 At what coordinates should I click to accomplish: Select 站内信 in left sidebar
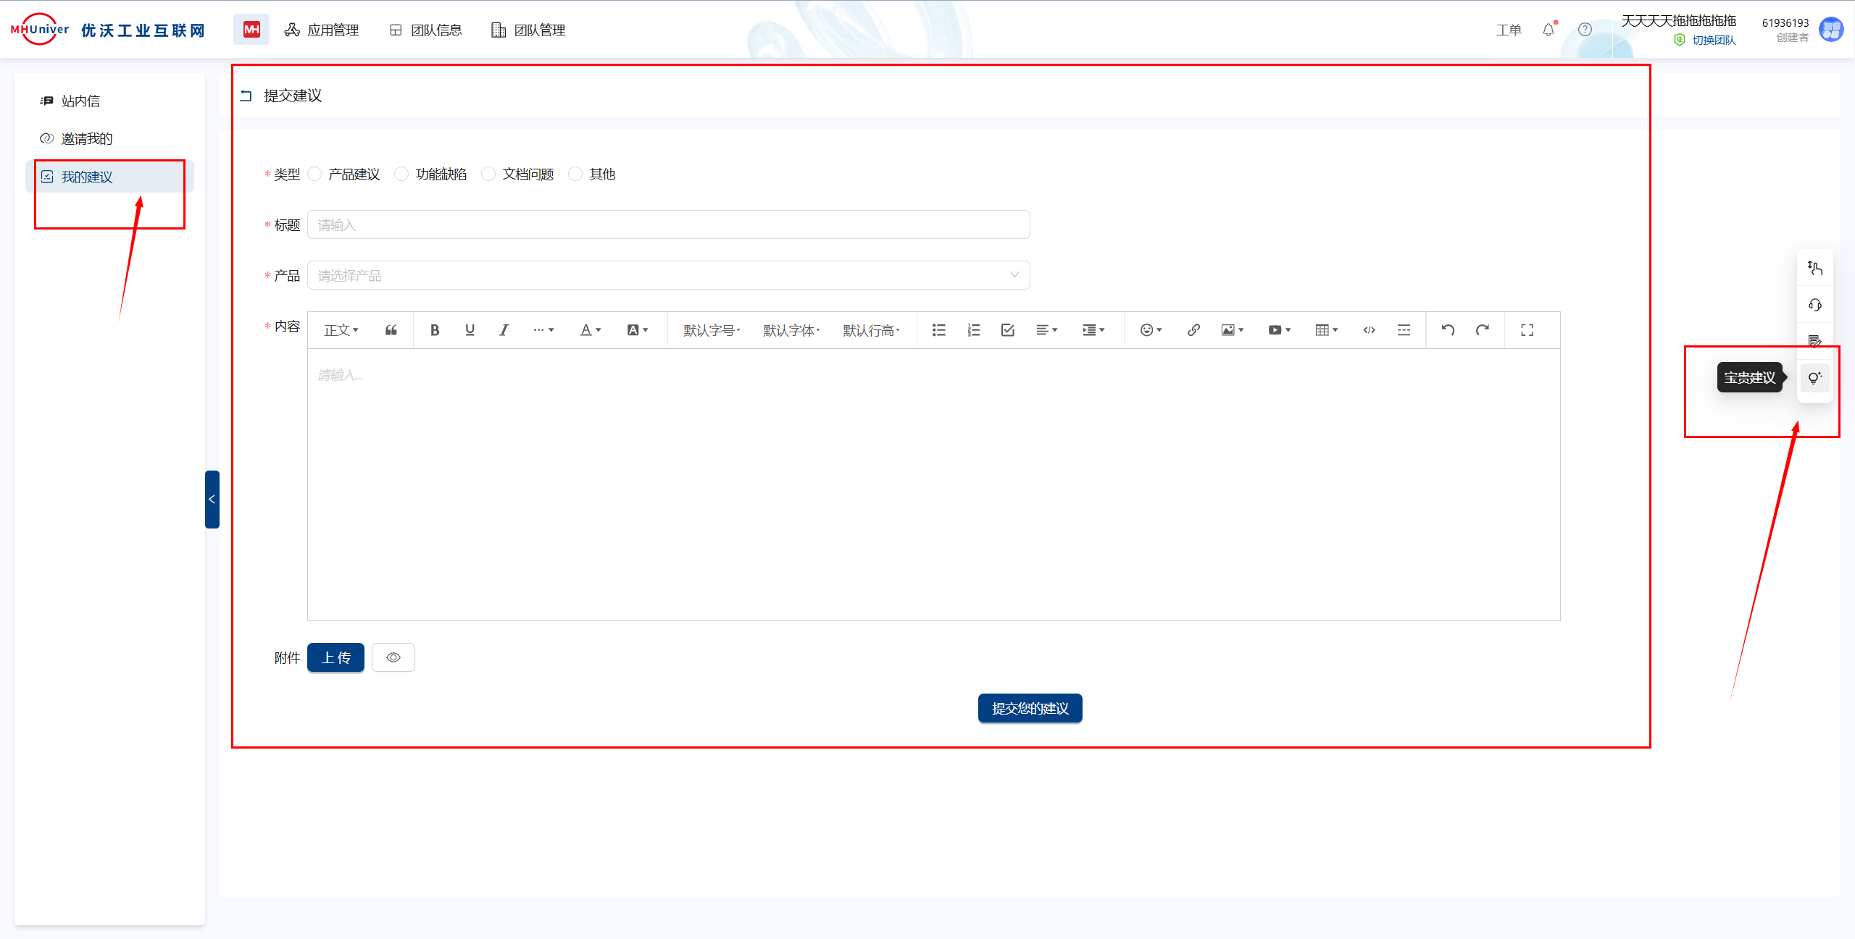[80, 101]
